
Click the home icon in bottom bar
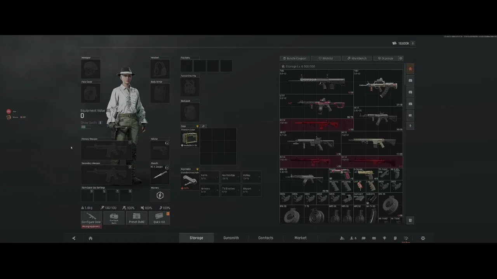point(90,238)
